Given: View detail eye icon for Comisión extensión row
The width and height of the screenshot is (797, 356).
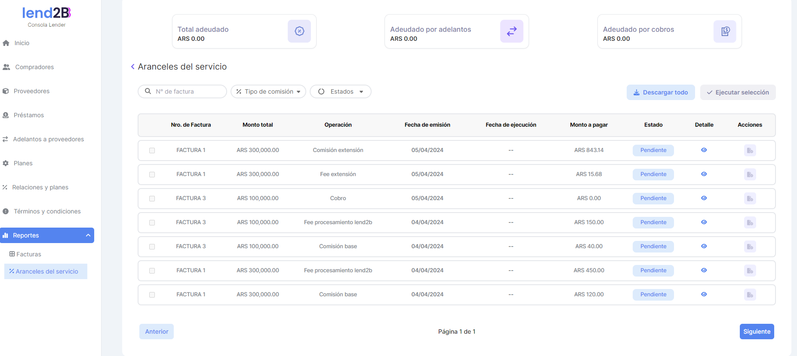Looking at the screenshot, I should (704, 150).
